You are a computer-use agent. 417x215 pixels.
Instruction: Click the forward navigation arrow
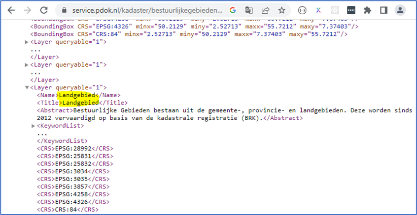pos(27,10)
